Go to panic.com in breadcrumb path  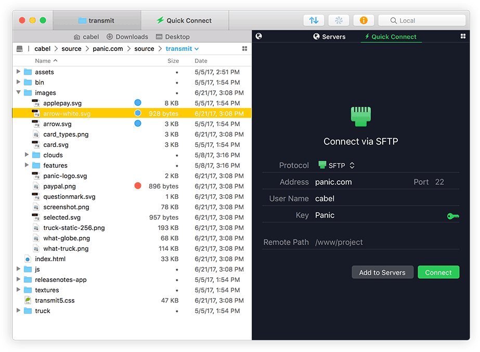pos(108,49)
